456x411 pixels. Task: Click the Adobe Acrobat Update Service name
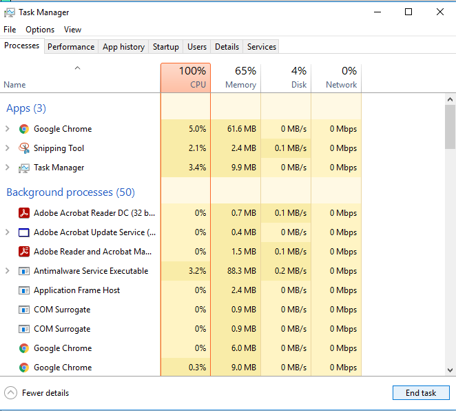(x=94, y=232)
